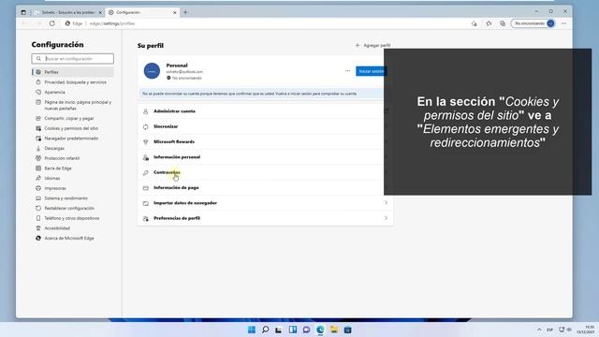Open Microsoft Rewards row
The height and width of the screenshot is (337, 599).
[x=265, y=141]
